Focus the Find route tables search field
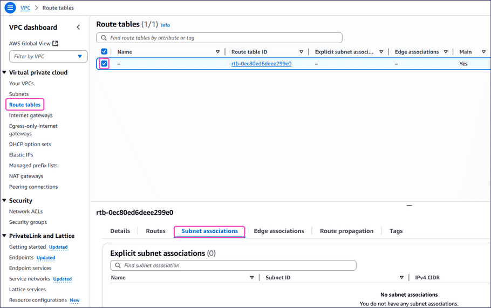The width and height of the screenshot is (491, 308). (219, 38)
